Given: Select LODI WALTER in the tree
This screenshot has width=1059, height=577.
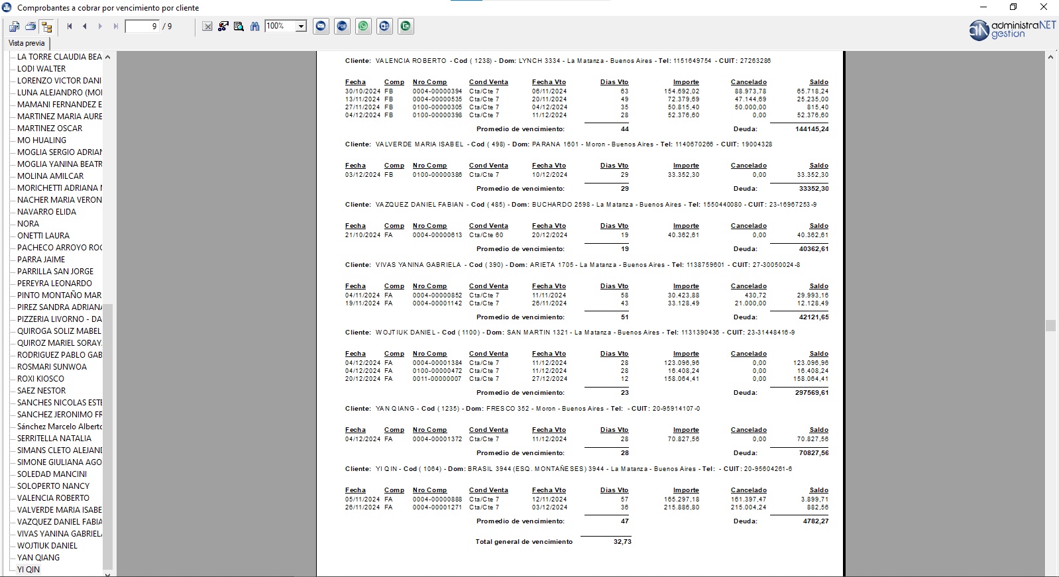Looking at the screenshot, I should point(42,69).
